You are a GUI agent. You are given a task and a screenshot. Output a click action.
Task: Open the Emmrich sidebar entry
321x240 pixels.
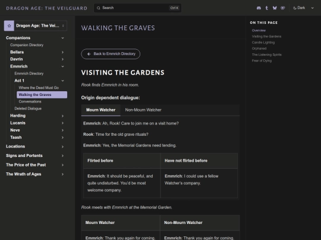click(x=19, y=66)
